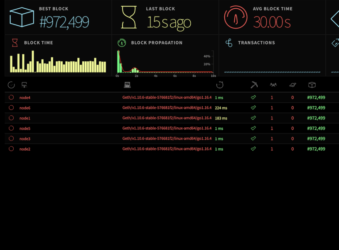339x250 pixels.
Task: Sort by pinned column header icon
Action: pos(11,85)
